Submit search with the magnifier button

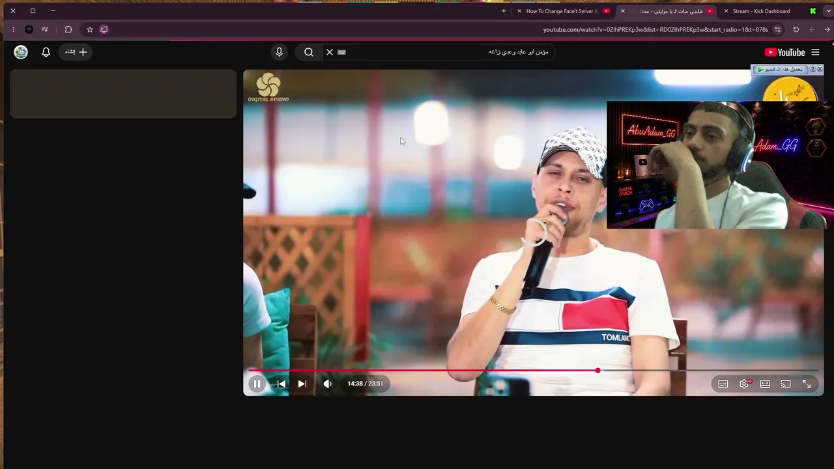pos(309,52)
